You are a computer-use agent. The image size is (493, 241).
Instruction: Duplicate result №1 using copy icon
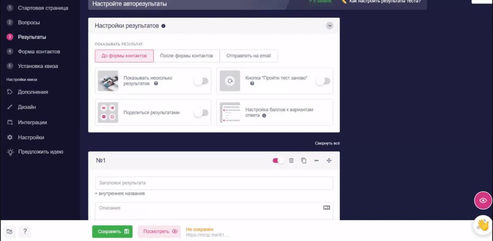[x=304, y=160]
